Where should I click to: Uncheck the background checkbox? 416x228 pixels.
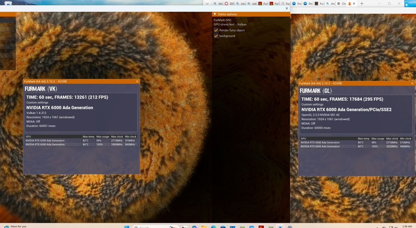point(216,36)
